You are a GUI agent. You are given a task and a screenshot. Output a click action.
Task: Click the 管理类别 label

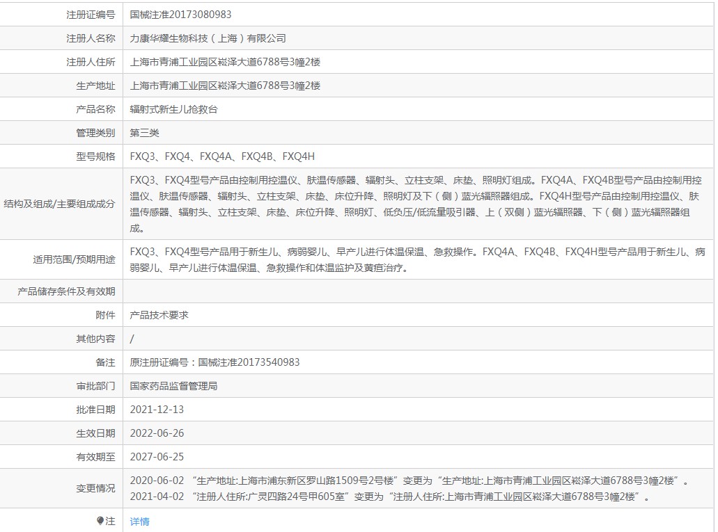(95, 133)
